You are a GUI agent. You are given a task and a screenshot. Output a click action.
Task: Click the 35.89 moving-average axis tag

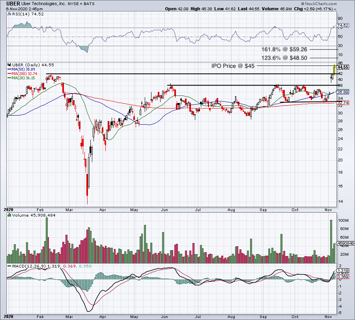tap(343, 92)
